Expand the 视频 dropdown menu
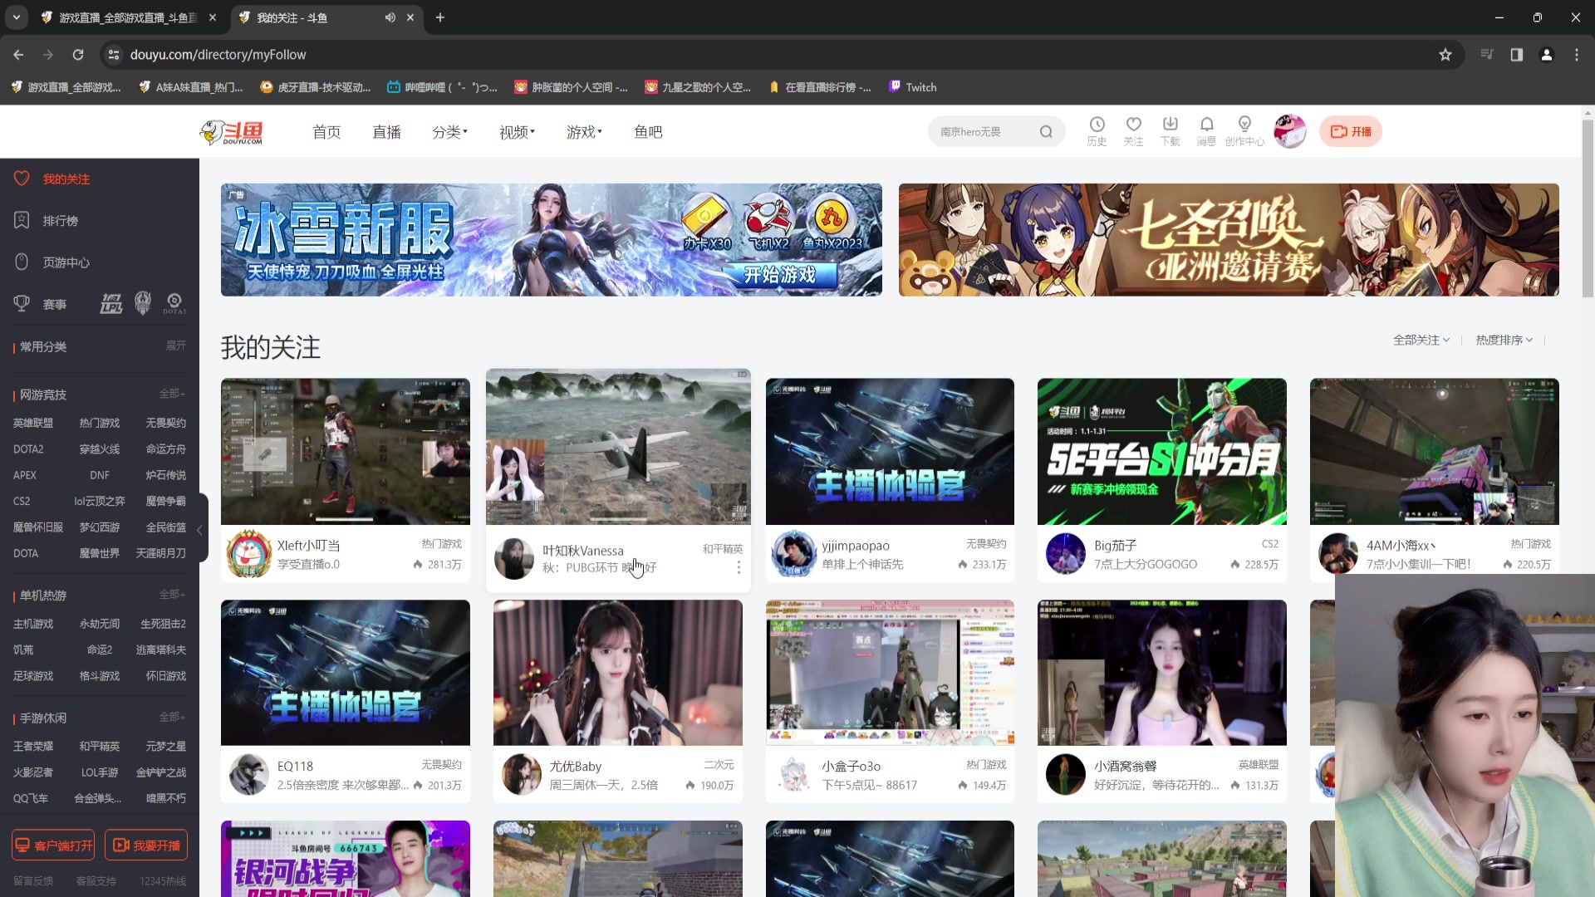The height and width of the screenshot is (897, 1595). (x=517, y=132)
